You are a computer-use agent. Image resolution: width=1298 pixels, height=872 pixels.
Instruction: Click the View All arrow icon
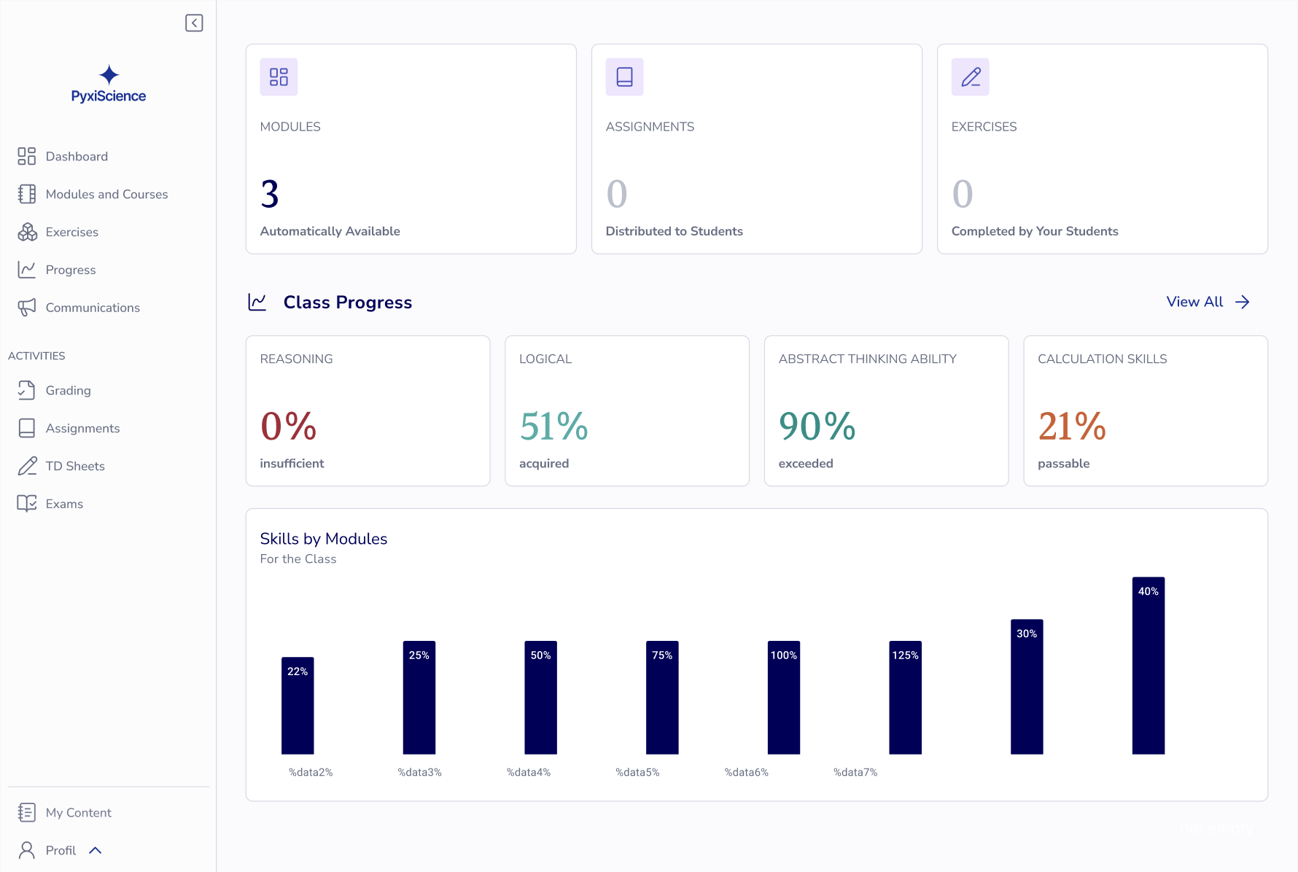[1243, 302]
